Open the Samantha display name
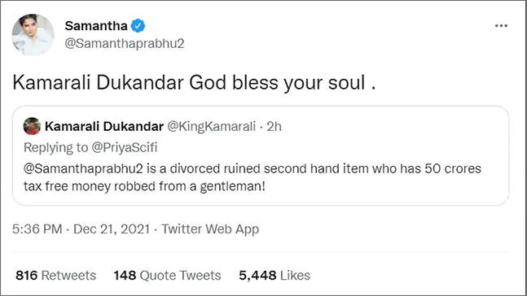This screenshot has height=296, width=527. (96, 26)
